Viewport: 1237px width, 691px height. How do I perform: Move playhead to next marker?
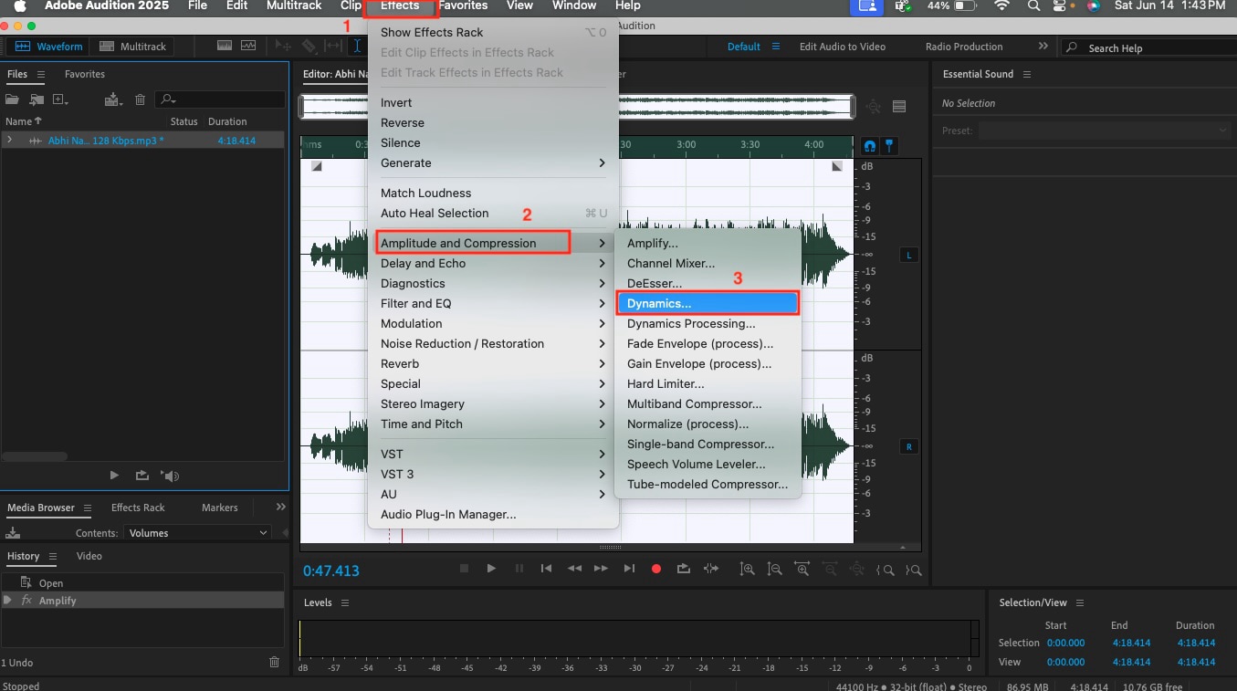click(629, 568)
